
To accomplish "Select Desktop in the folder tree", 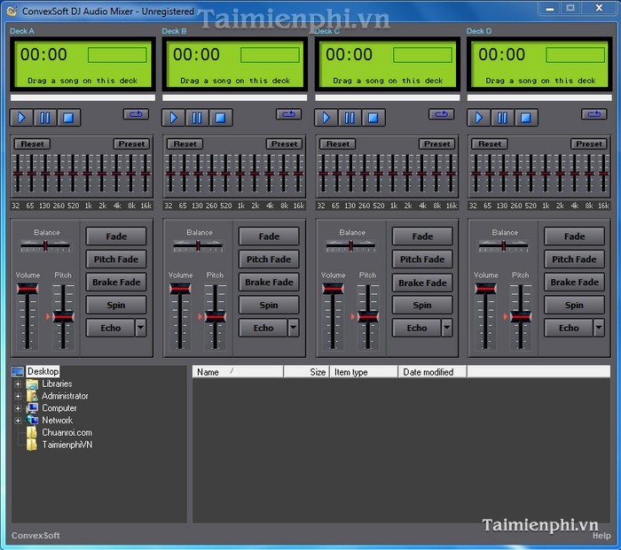I will coord(43,371).
